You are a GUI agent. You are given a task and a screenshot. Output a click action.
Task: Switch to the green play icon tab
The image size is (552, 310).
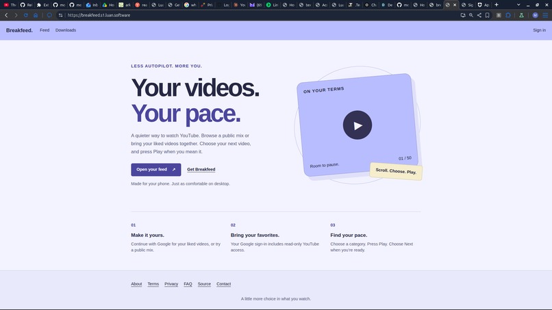click(x=272, y=5)
